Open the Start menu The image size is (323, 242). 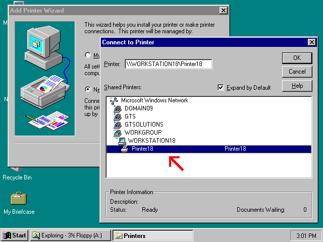pyautogui.click(x=15, y=235)
